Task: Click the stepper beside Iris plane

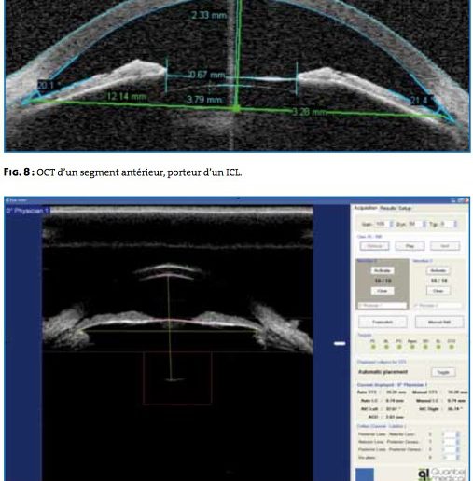Action: [457, 458]
